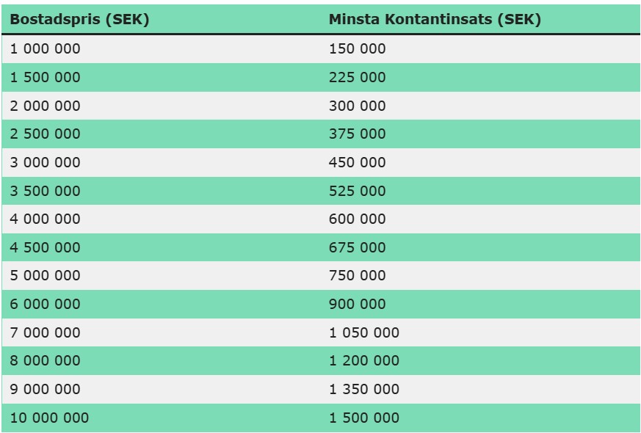Screen dimensions: 641x433
Task: Click the Minsta Kontantinsats (SEK) column header
Action: coord(435,20)
